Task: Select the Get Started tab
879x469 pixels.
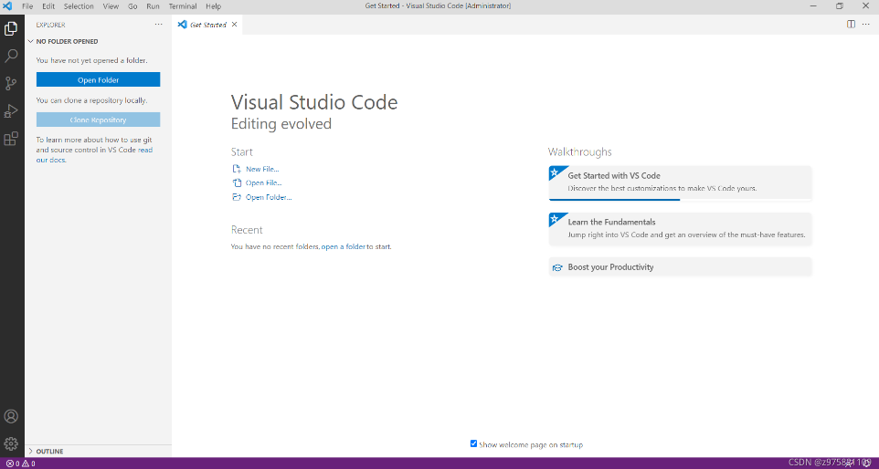Action: [x=208, y=25]
